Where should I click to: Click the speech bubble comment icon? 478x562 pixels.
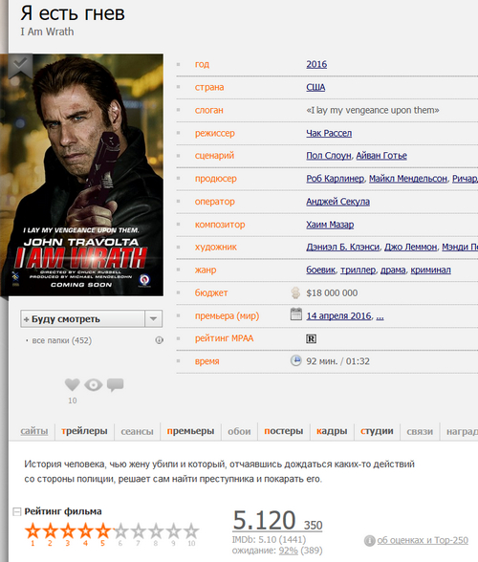tap(115, 385)
